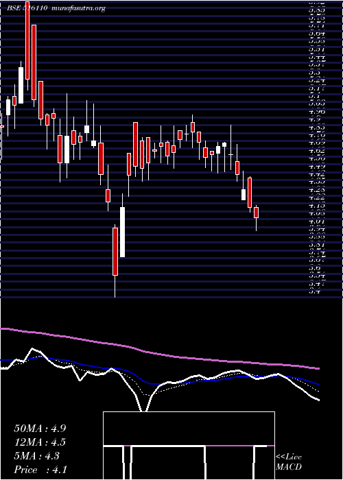Click the last red candlestick on the right
The image size is (343, 480).
(x=256, y=213)
